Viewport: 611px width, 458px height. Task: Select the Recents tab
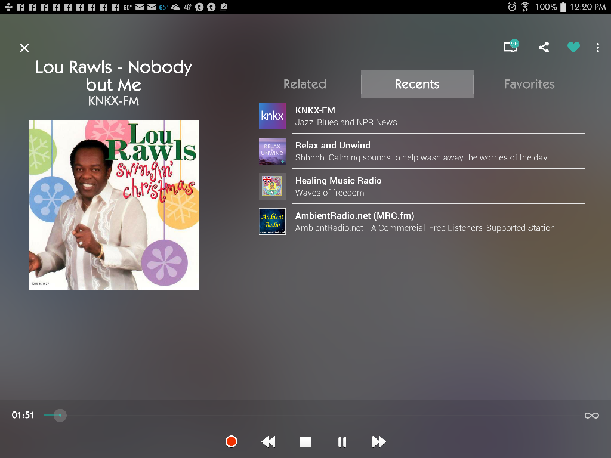click(417, 84)
